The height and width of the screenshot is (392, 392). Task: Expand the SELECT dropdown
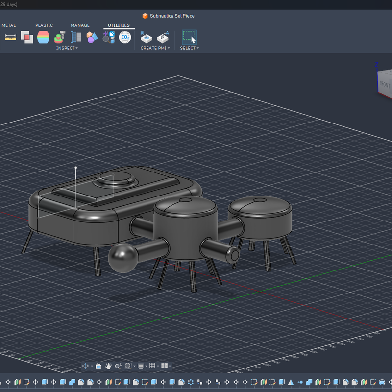tap(198, 48)
